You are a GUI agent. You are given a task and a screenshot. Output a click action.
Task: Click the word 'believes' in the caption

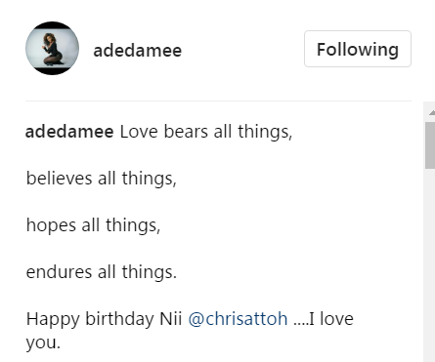click(59, 179)
